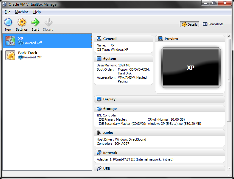Click 'Adapter 1: PCnet-FAST III' text
The image size is (234, 179).
135,159
